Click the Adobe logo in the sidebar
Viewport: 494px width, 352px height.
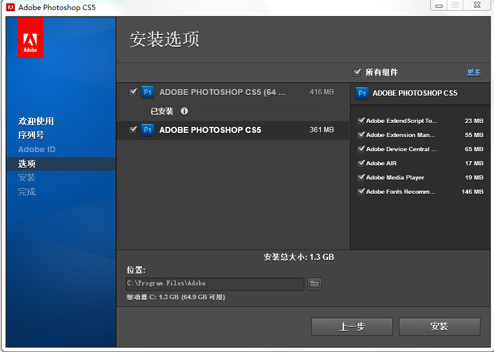(30, 37)
